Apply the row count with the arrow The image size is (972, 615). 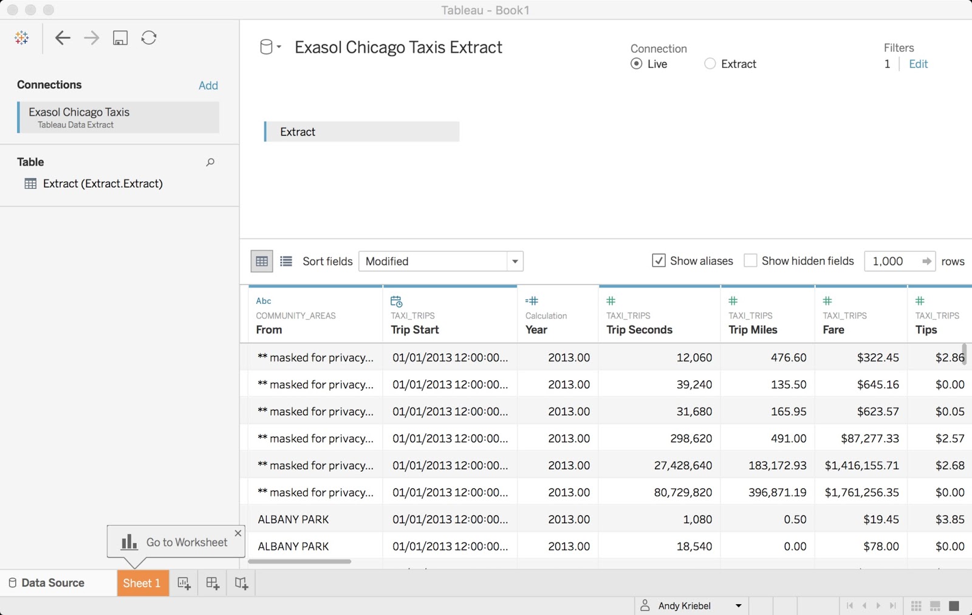(926, 261)
